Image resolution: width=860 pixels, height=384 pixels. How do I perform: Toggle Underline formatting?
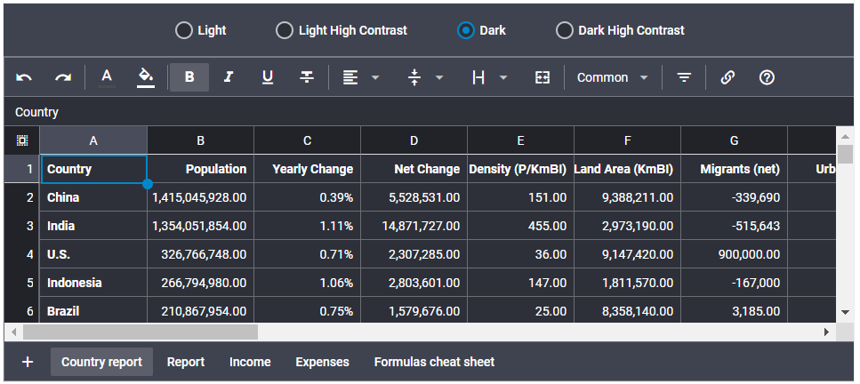(268, 77)
